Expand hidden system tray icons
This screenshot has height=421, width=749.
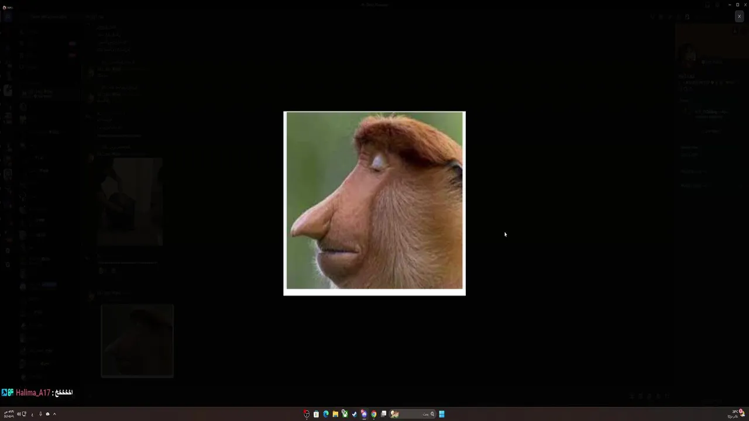(54, 414)
